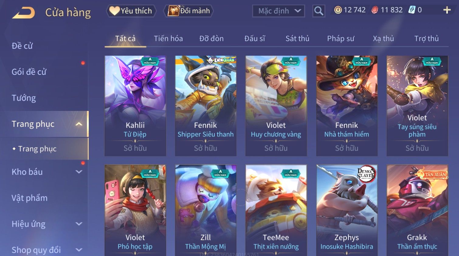
Task: Switch to the Sát thủ tab
Action: click(x=297, y=39)
